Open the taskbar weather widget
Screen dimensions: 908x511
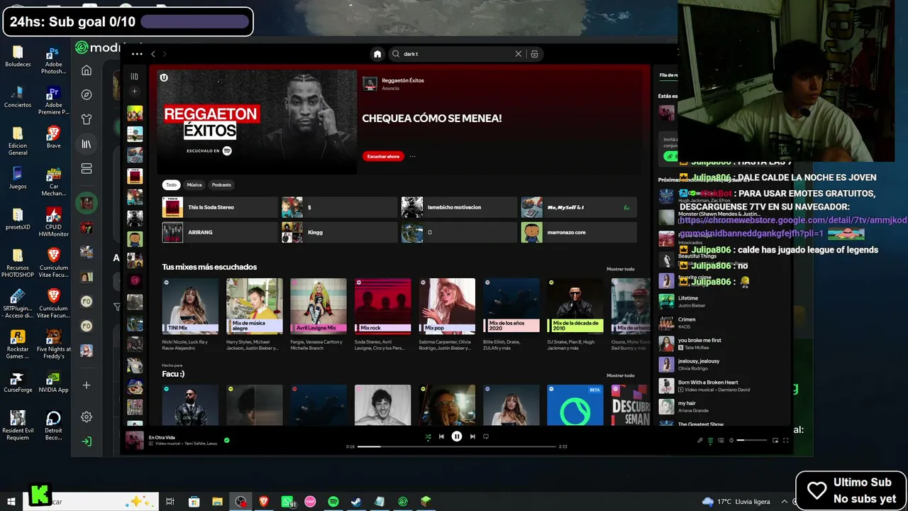[736, 502]
